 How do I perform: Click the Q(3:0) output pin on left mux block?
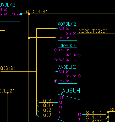[x=15, y=14]
